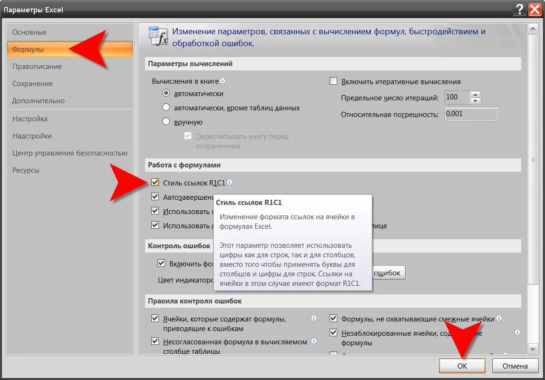Image resolution: width=545 pixels, height=380 pixels.
Task: Select the вручную calculation radio button
Action: (166, 122)
